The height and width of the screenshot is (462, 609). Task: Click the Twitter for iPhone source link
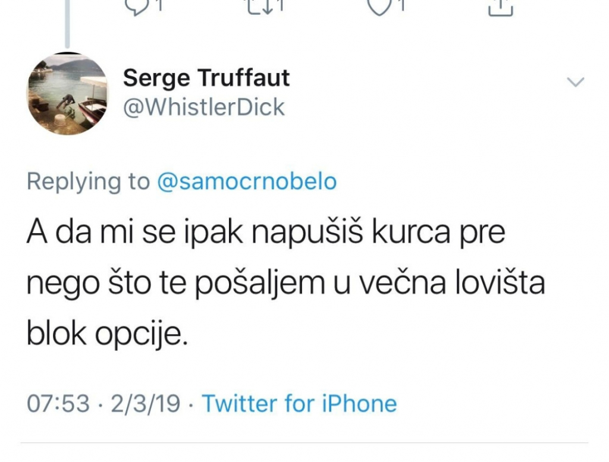[x=299, y=403]
